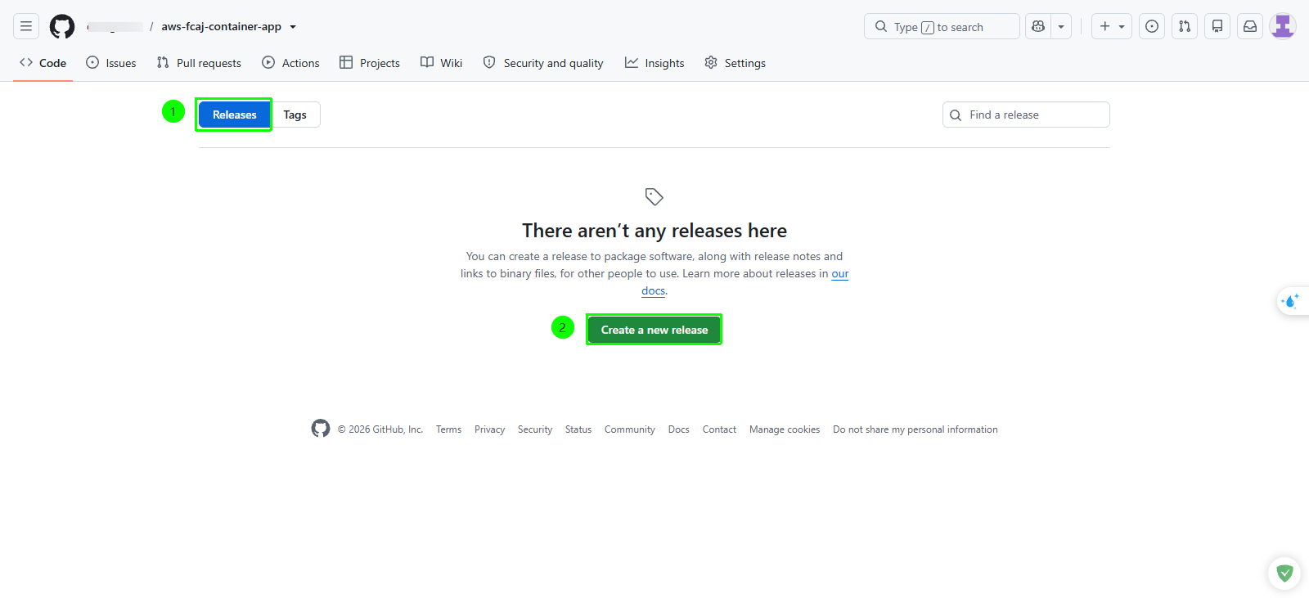
Task: Click the blue droplet sparkle side icon
Action: tap(1292, 301)
